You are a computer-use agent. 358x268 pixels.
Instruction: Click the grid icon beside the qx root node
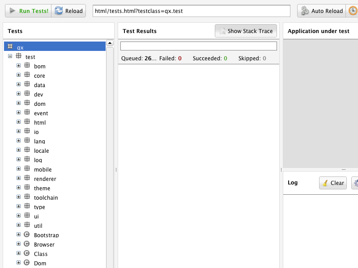[11, 46]
